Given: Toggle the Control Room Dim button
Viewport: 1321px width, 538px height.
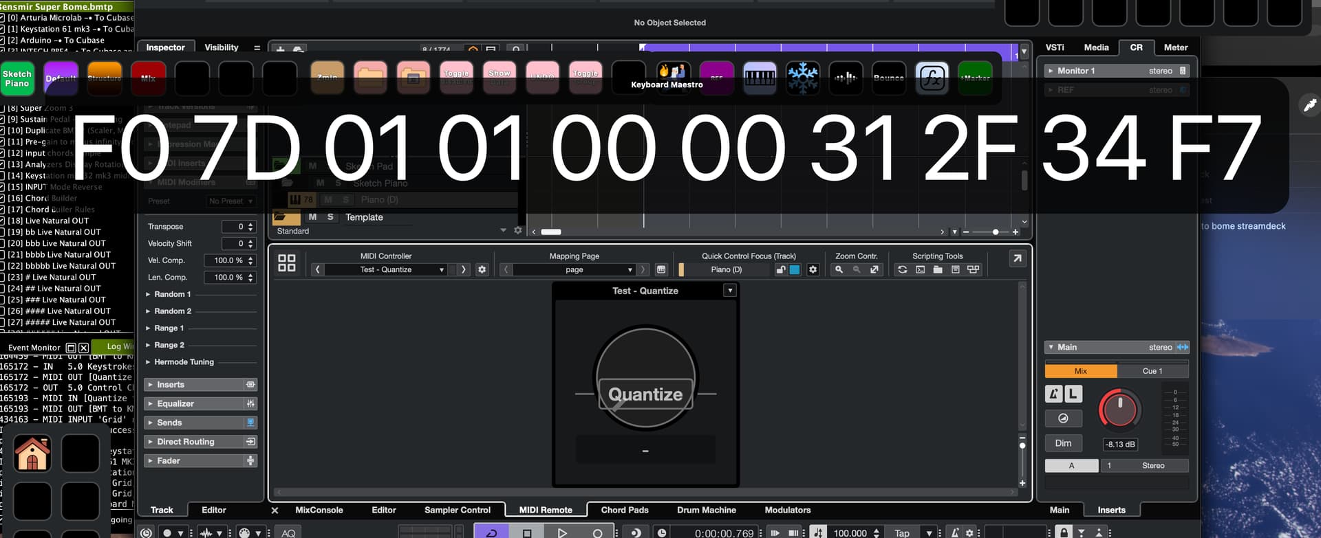Looking at the screenshot, I should (1063, 443).
